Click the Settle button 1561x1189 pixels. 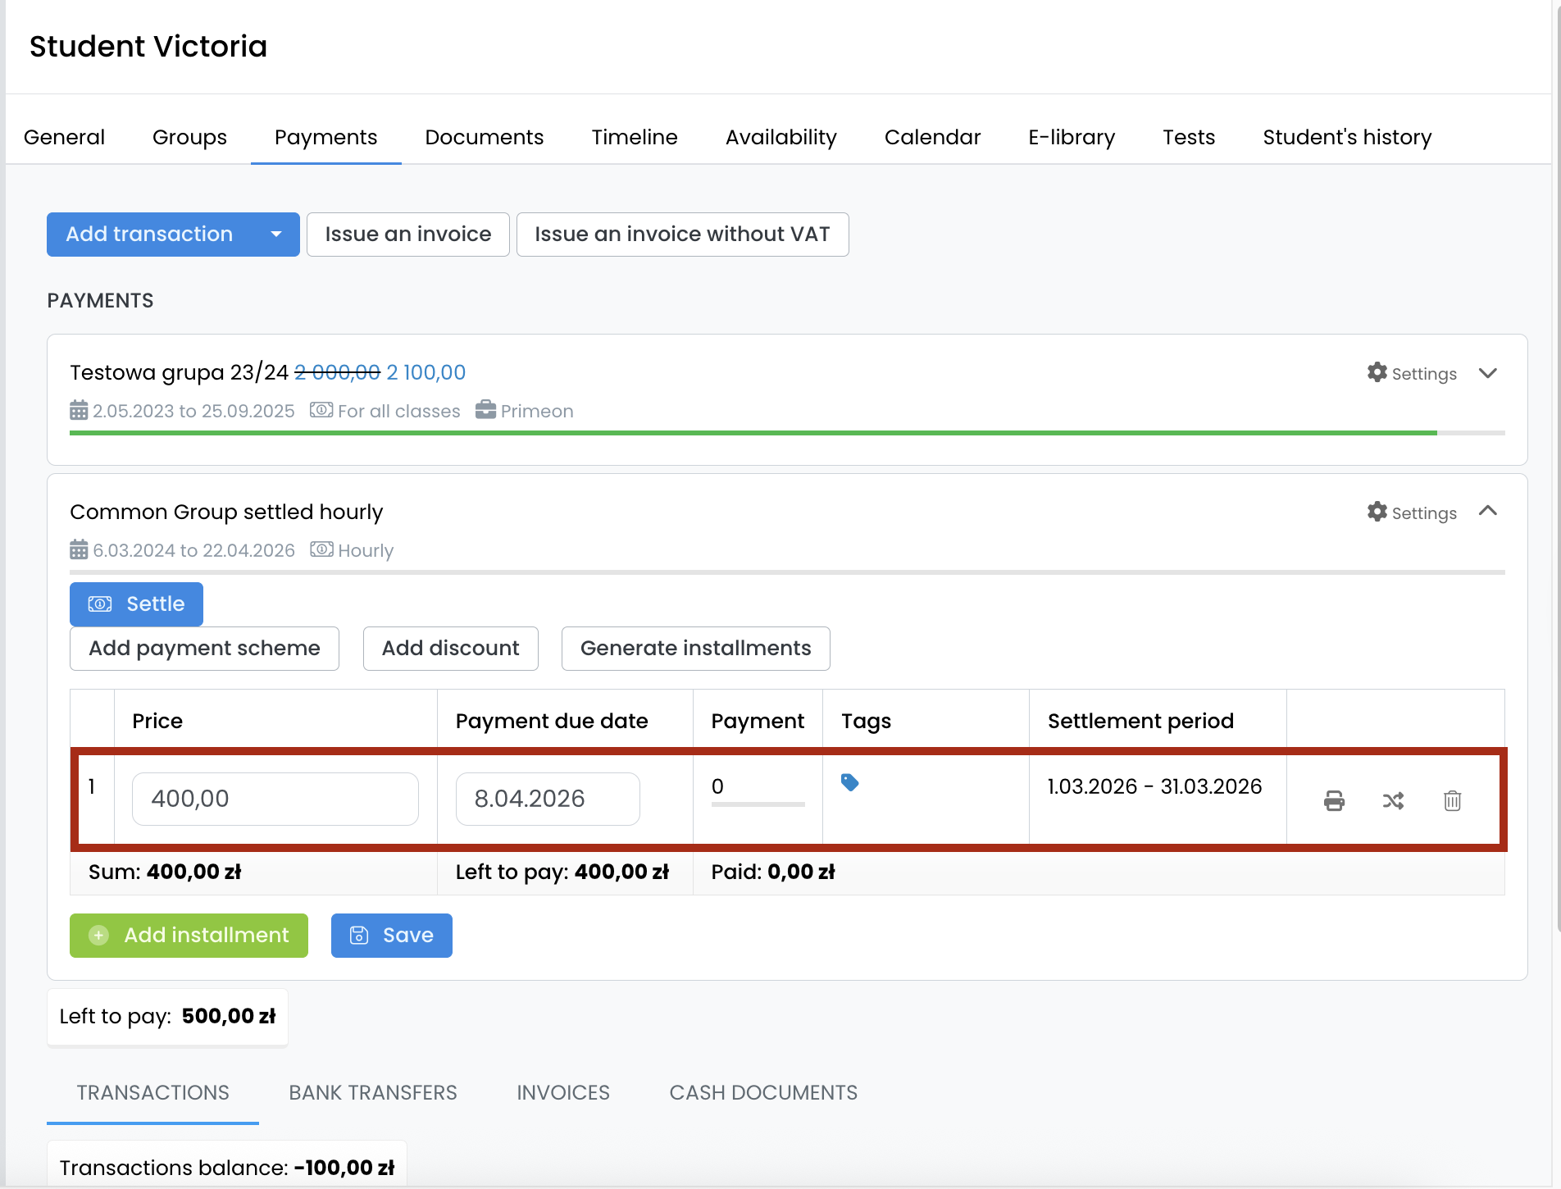pos(136,604)
